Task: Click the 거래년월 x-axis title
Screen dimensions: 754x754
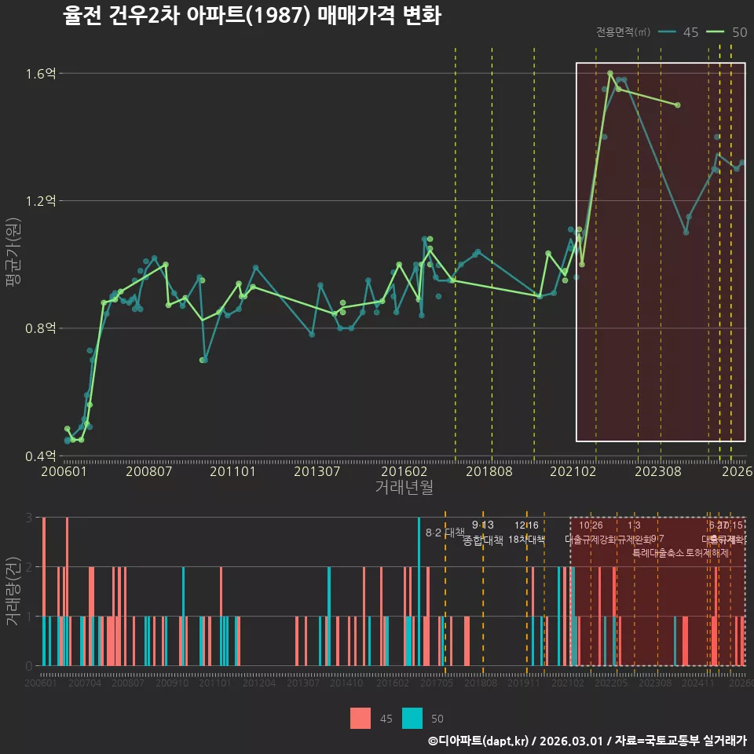Action: coord(404,487)
